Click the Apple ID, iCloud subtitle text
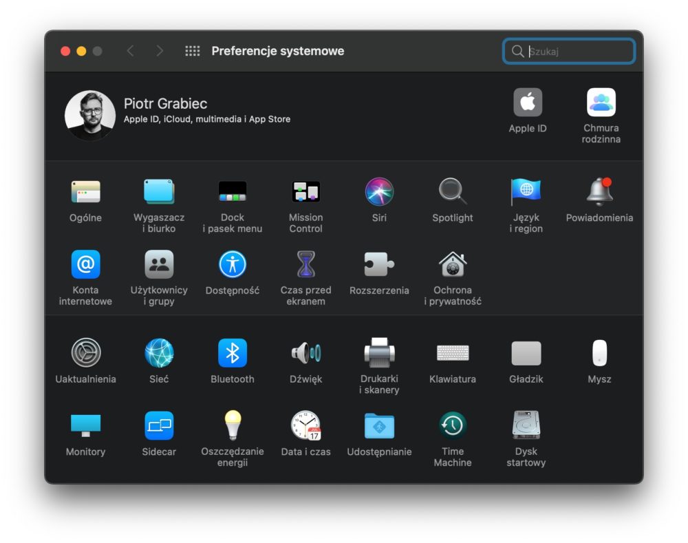Screen dimensions: 688x543 [x=207, y=119]
